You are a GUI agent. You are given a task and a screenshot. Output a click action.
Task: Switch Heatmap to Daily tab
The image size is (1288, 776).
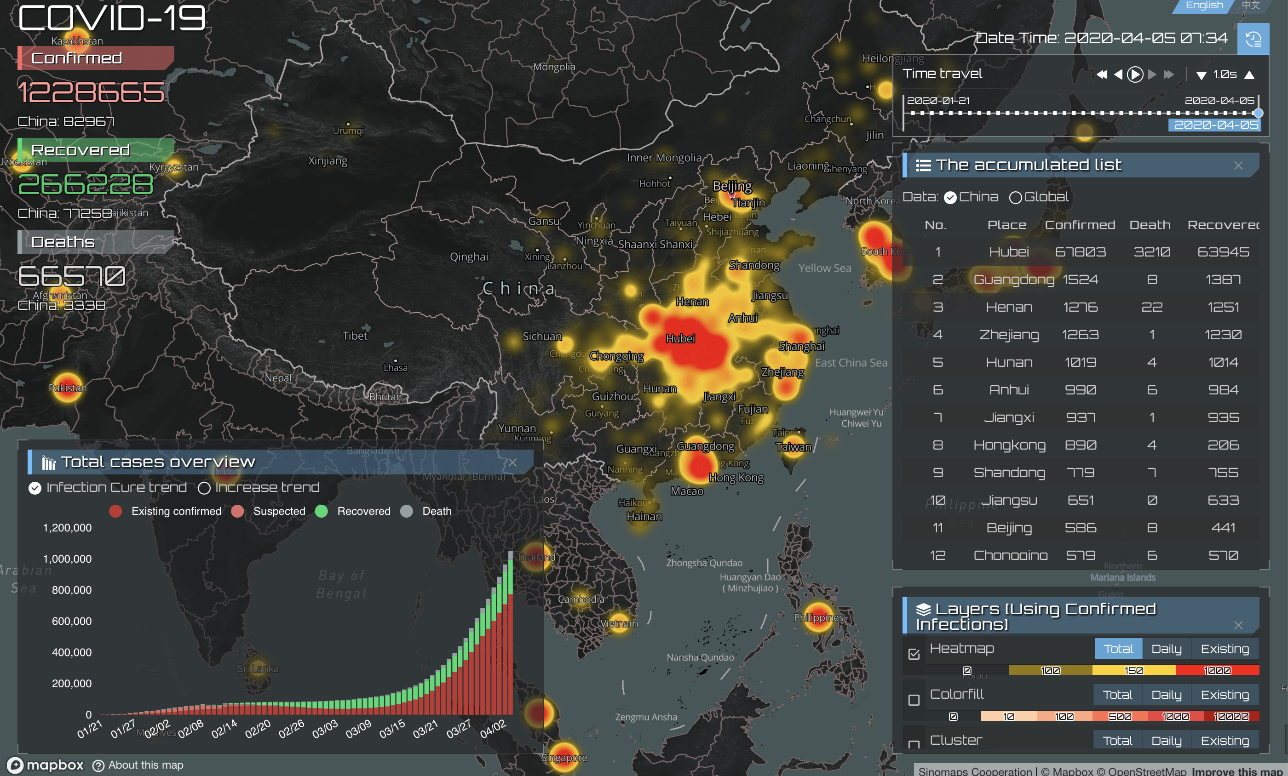(x=1166, y=649)
